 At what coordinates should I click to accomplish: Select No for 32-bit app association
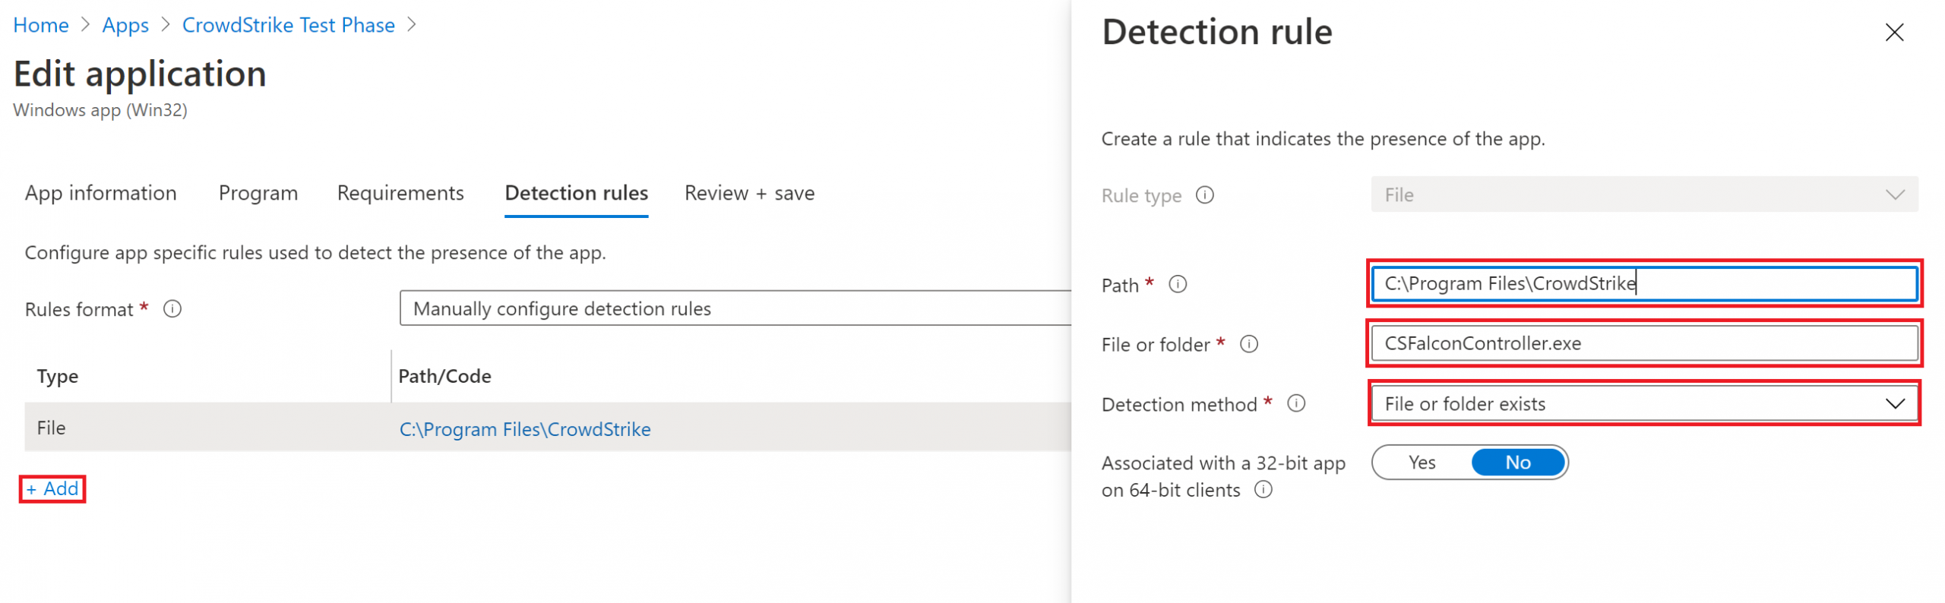click(x=1516, y=462)
